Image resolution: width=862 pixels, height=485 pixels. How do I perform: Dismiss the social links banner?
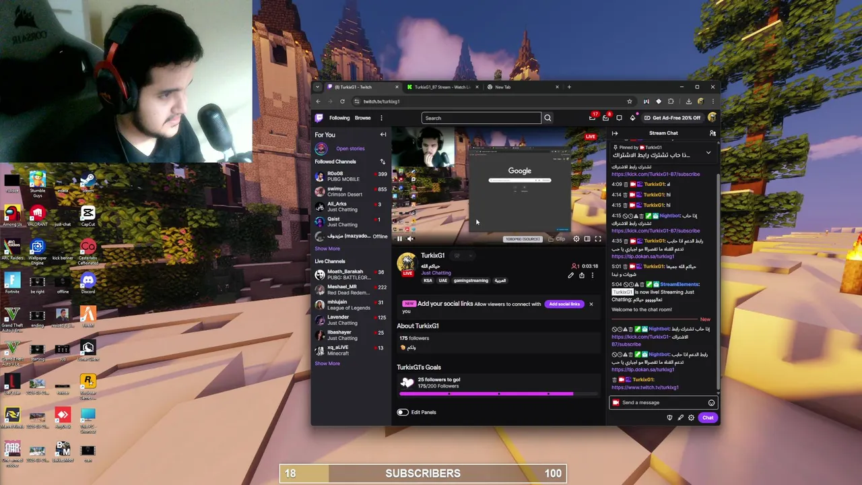591,304
